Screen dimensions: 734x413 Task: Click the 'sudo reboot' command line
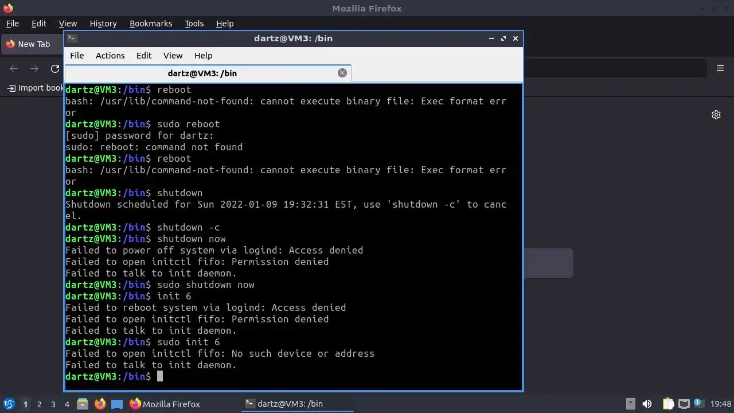143,124
